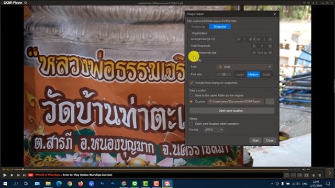This screenshot has height=188, width=335.
Task: Click the taskbar clock showing 22:47
Action: pos(316,184)
